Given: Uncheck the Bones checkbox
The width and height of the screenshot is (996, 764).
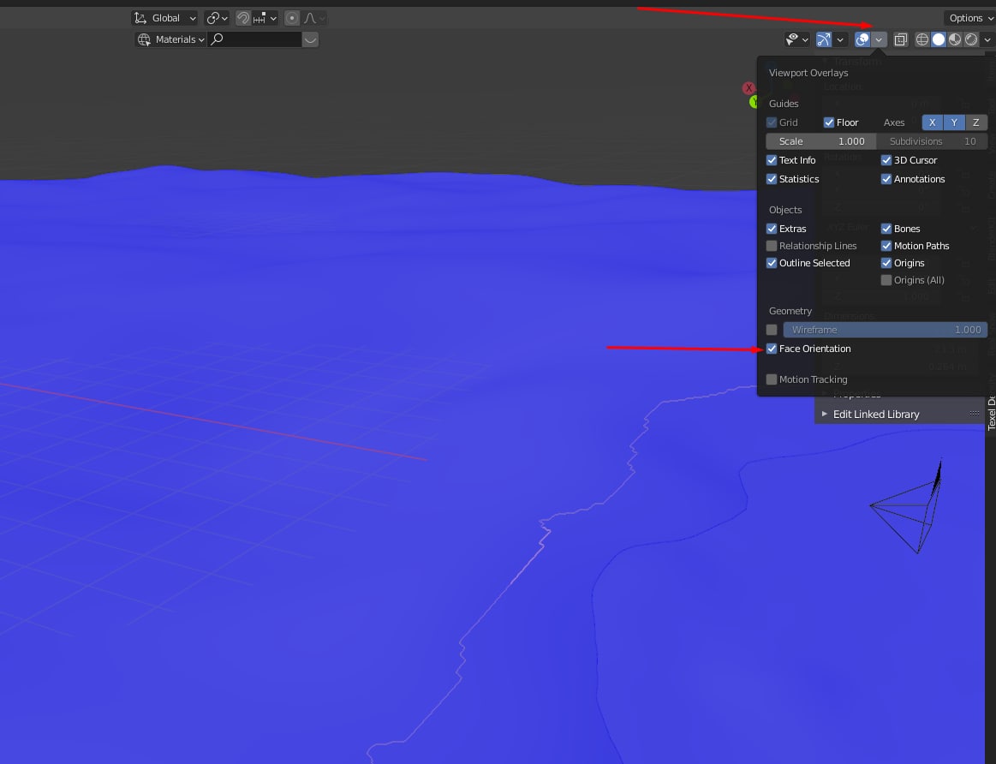Looking at the screenshot, I should tap(886, 229).
